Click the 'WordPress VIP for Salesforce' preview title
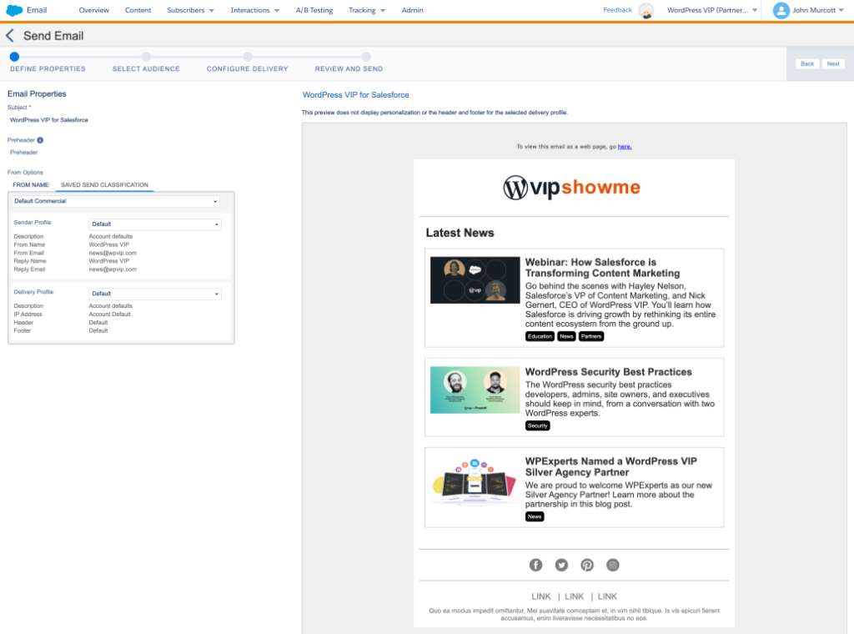This screenshot has width=854, height=634. 355,95
